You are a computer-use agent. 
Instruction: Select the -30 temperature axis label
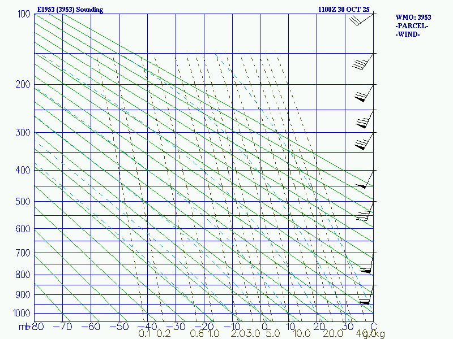[176, 327]
